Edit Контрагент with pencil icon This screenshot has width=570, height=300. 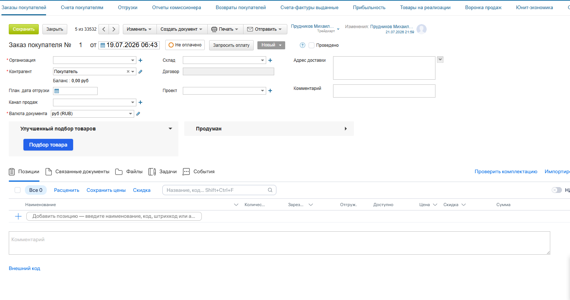140,72
